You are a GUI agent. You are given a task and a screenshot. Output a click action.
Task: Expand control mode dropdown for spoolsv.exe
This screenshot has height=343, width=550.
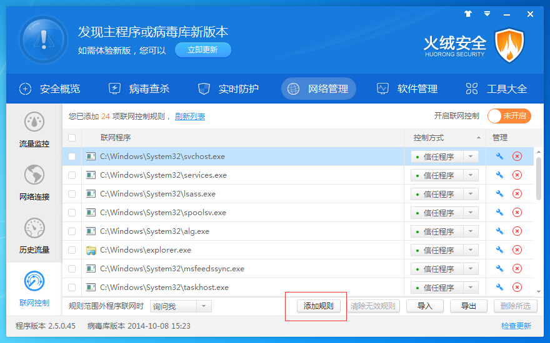point(471,213)
